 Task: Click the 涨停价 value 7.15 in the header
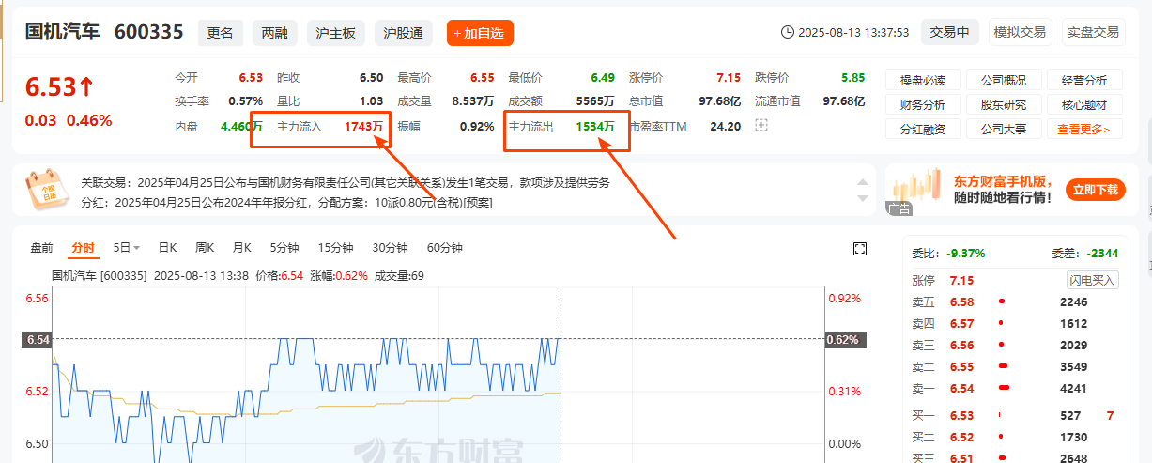(x=728, y=78)
